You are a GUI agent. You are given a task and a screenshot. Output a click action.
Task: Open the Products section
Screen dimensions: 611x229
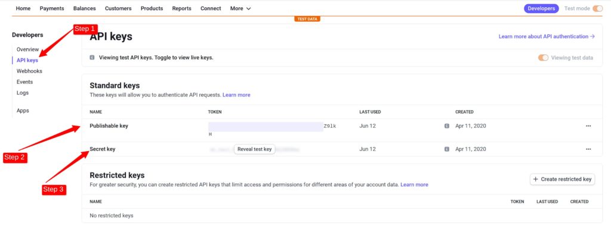pos(152,8)
